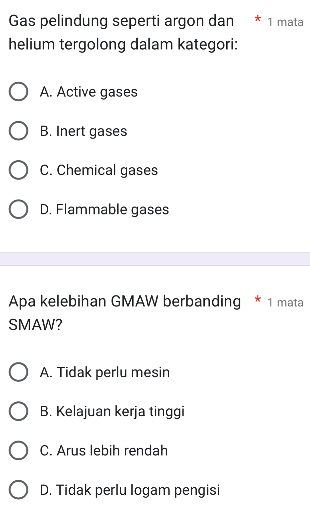This screenshot has width=310, height=506.
Task: Tap the "A. Tidak perlu mesin" label text
Action: coord(105,372)
